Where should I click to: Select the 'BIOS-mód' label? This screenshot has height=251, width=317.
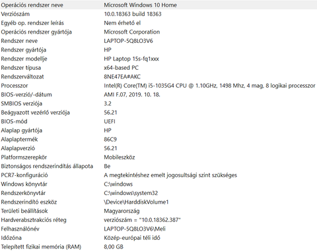point(14,121)
